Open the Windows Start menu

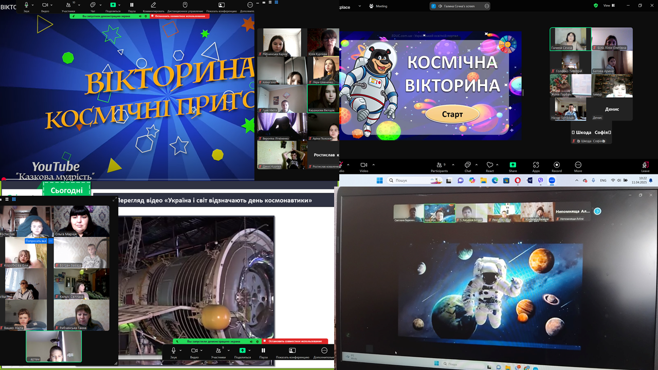379,180
